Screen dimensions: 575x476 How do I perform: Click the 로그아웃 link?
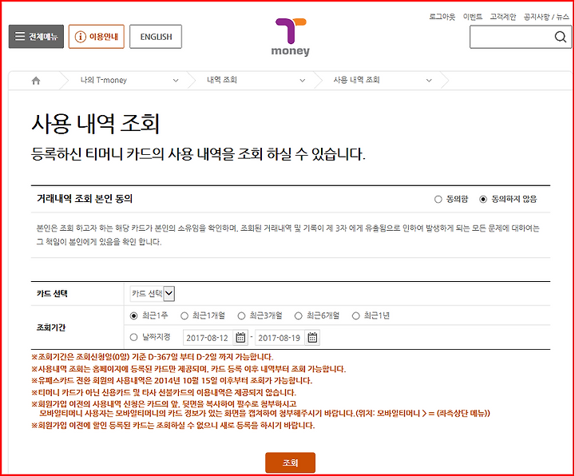click(x=442, y=17)
